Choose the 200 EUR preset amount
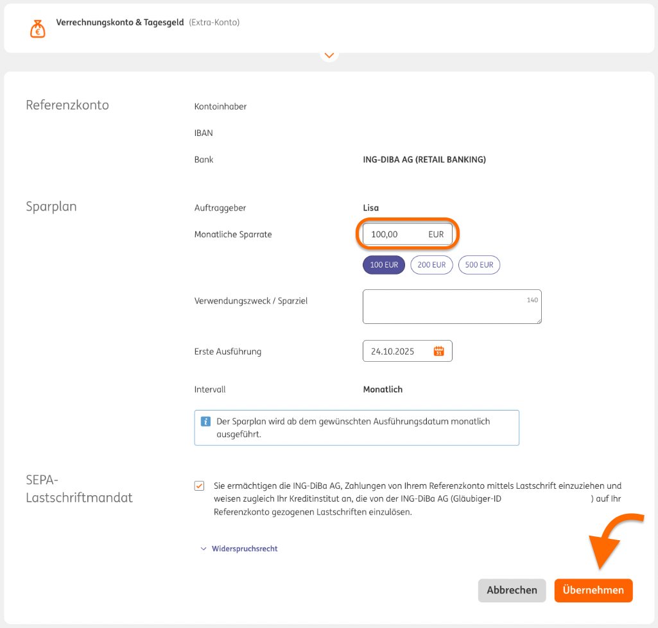The image size is (658, 628). coord(432,265)
